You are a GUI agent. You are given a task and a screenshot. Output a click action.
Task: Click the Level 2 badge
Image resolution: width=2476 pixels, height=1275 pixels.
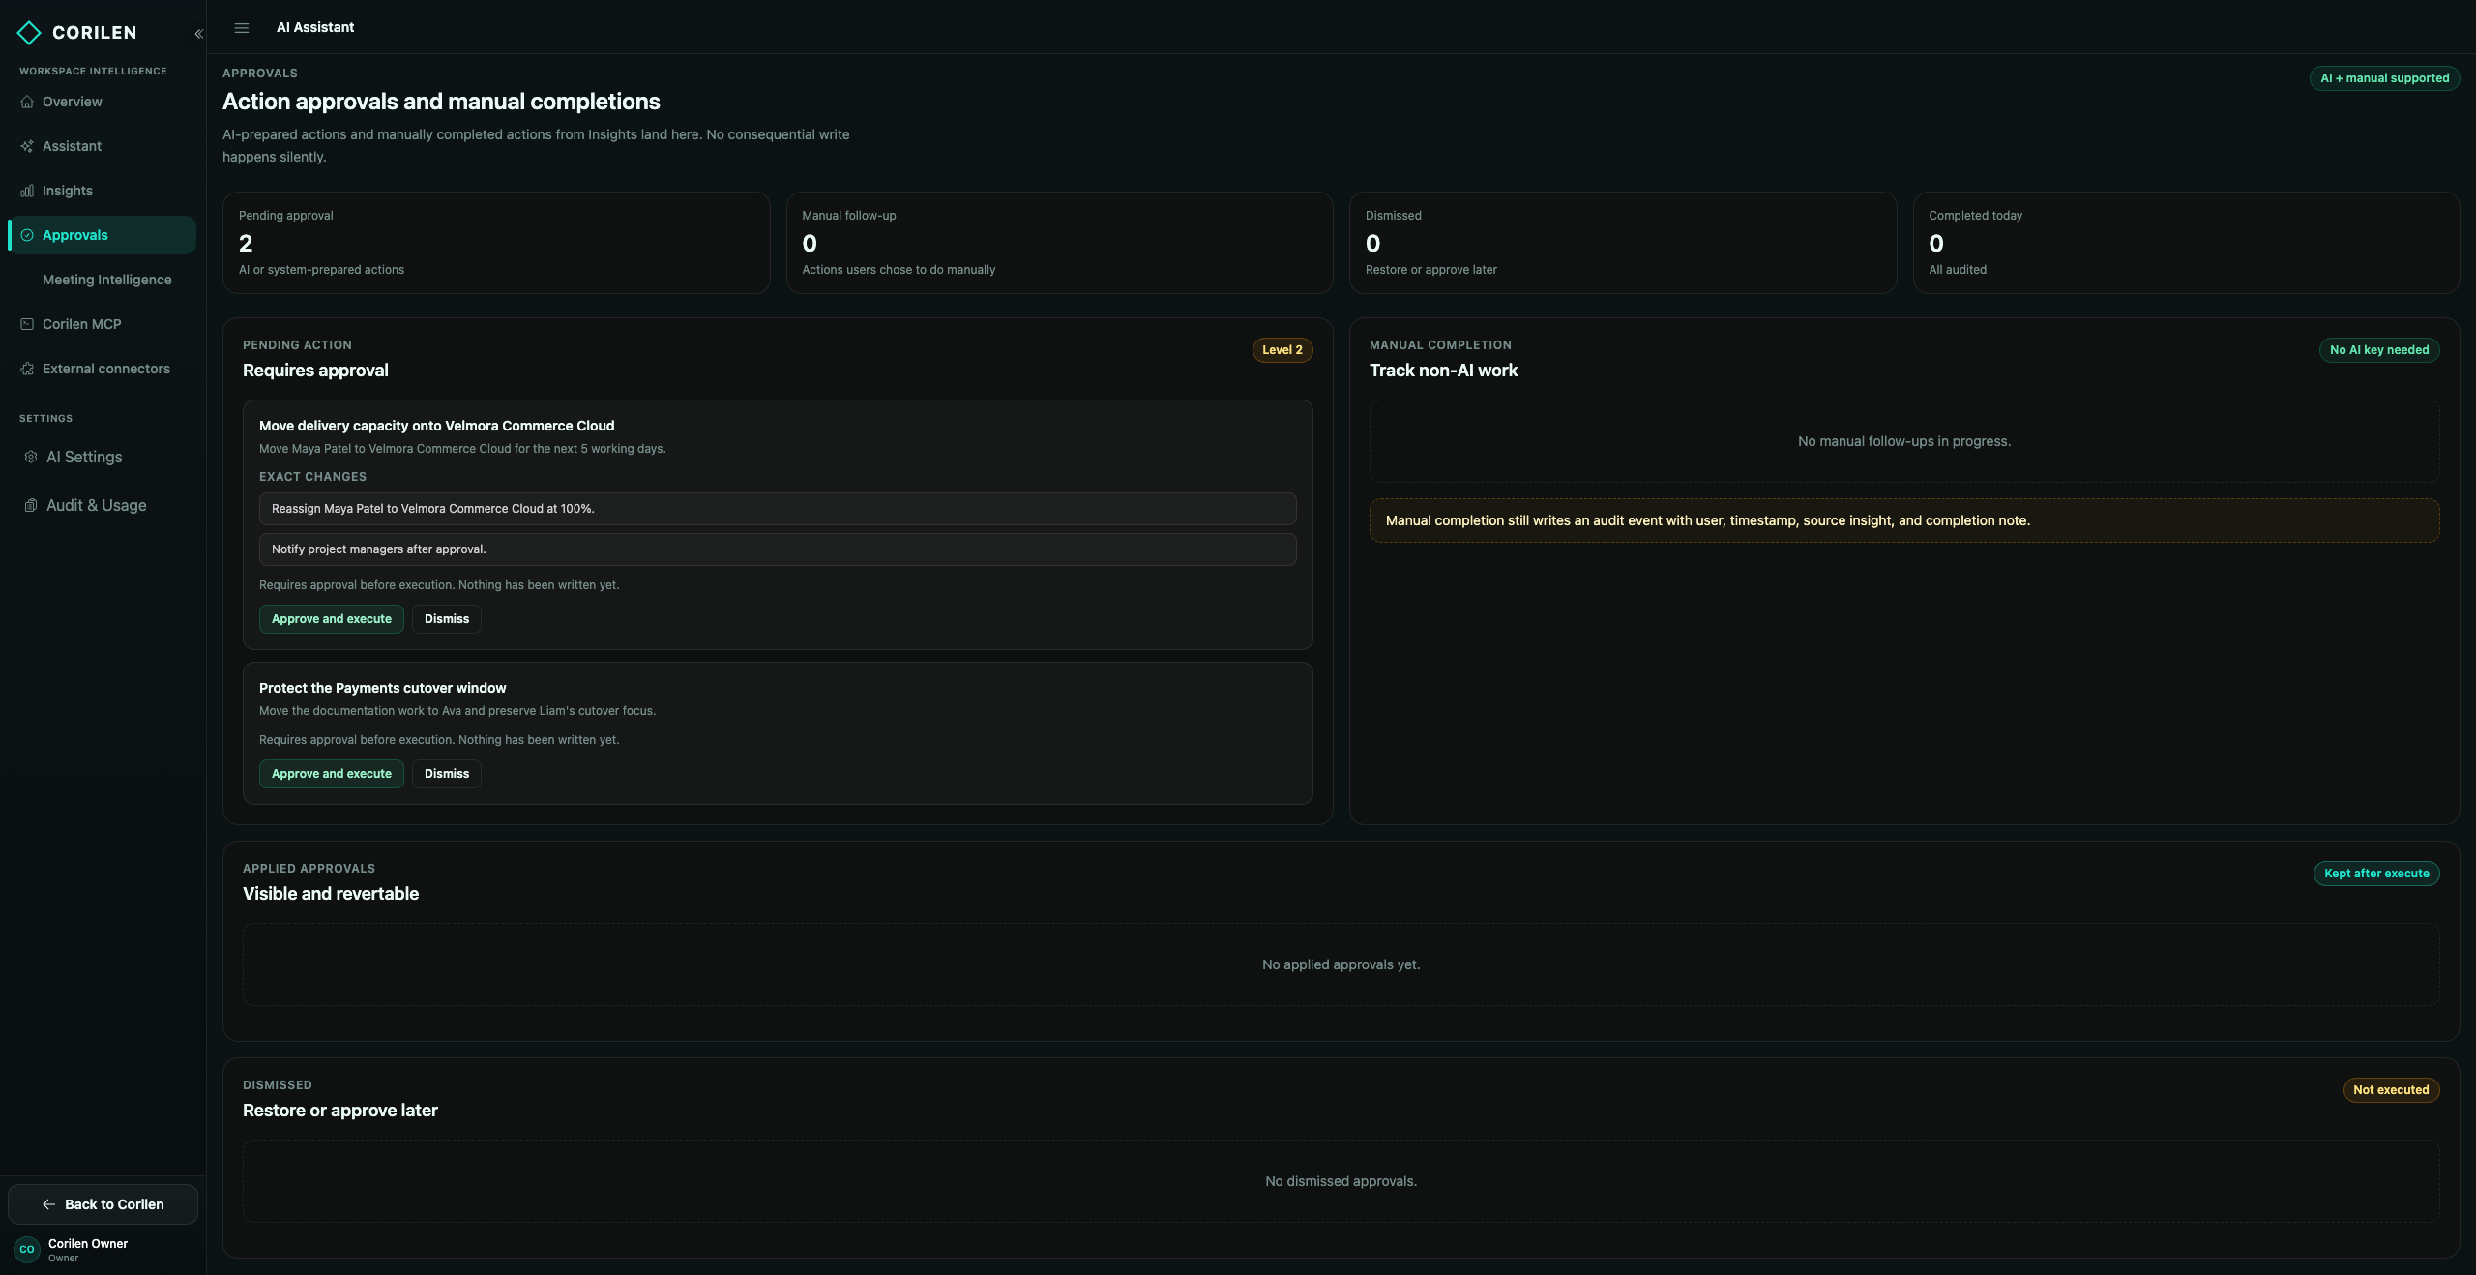tap(1282, 350)
